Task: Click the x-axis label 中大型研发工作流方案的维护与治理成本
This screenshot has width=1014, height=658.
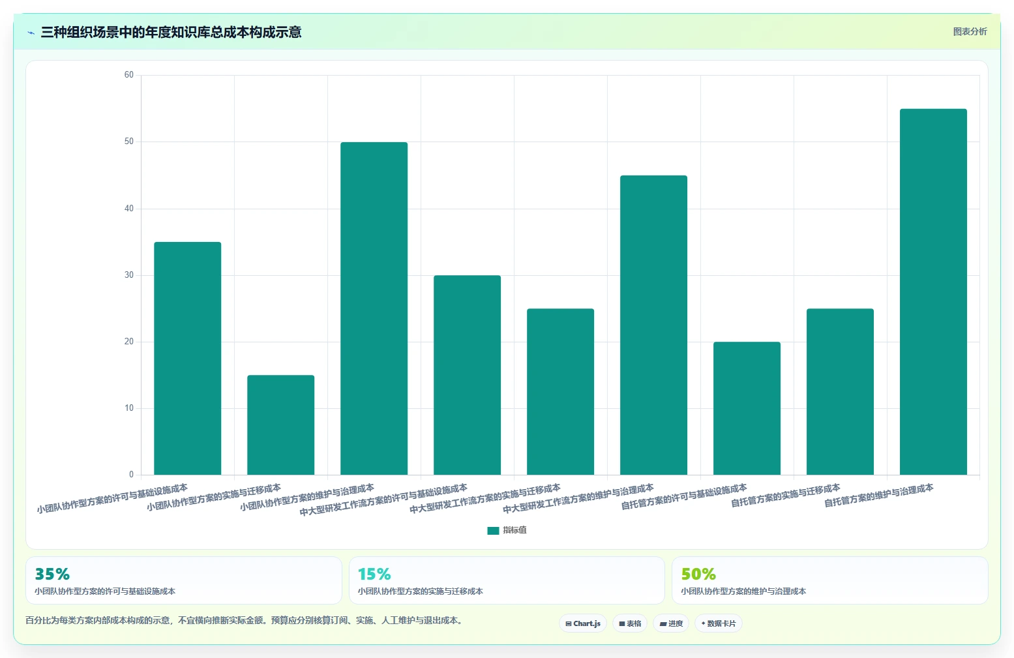Action: click(x=578, y=499)
